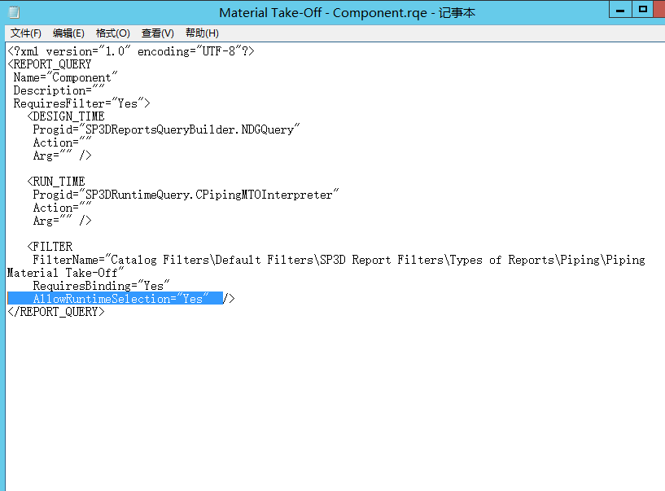This screenshot has width=665, height=491.
Task: Open the 文件(F) File menu
Action: pos(25,33)
